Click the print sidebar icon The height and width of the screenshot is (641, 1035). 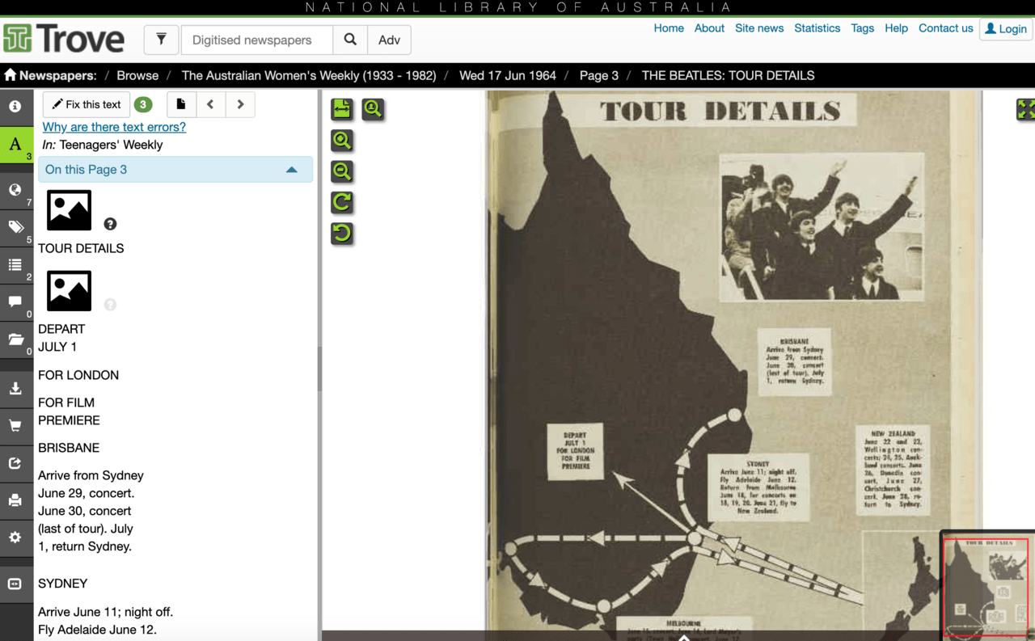tap(15, 500)
